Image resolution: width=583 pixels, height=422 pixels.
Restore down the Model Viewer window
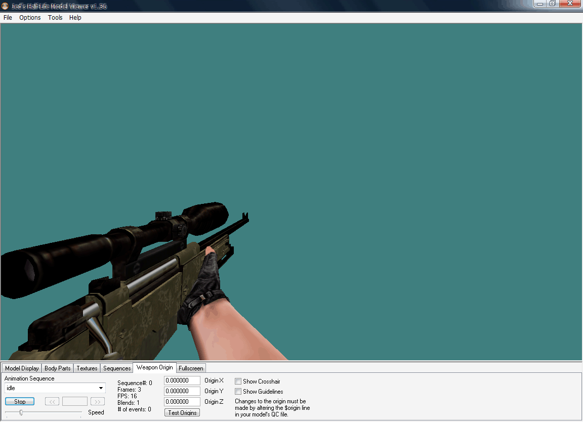coord(553,4)
